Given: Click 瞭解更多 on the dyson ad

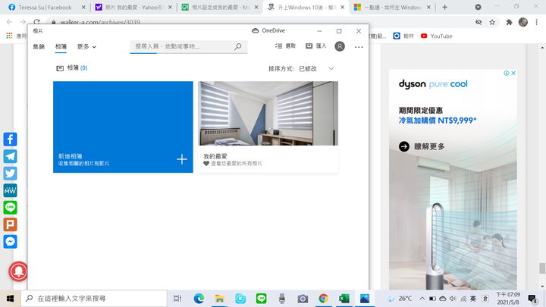Looking at the screenshot, I should coord(422,146).
